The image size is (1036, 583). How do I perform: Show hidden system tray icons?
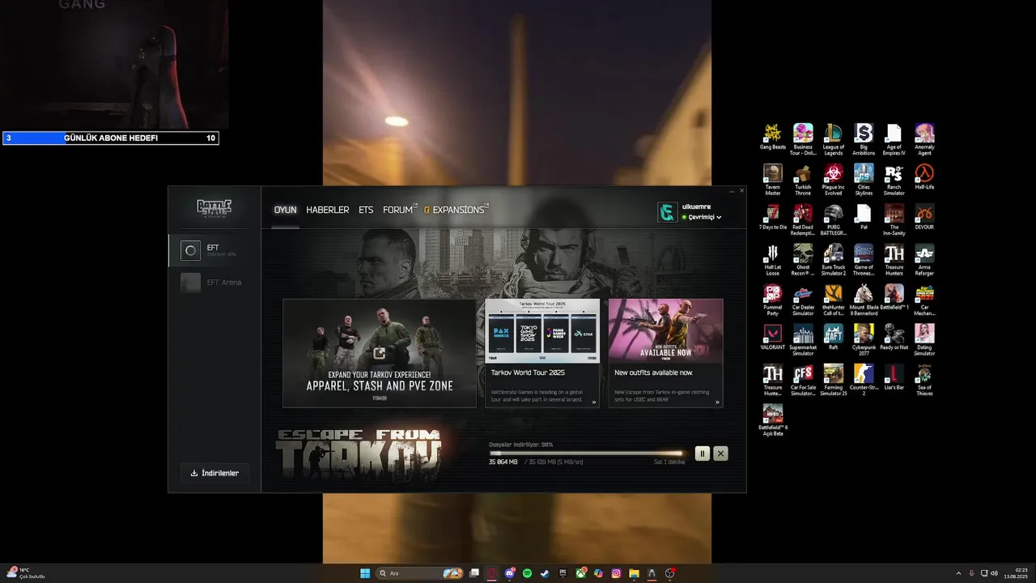click(x=958, y=573)
